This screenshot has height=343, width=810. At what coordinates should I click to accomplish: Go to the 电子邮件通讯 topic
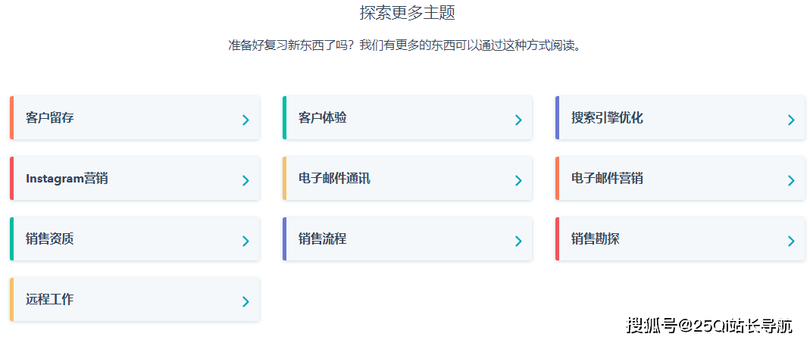(x=334, y=179)
